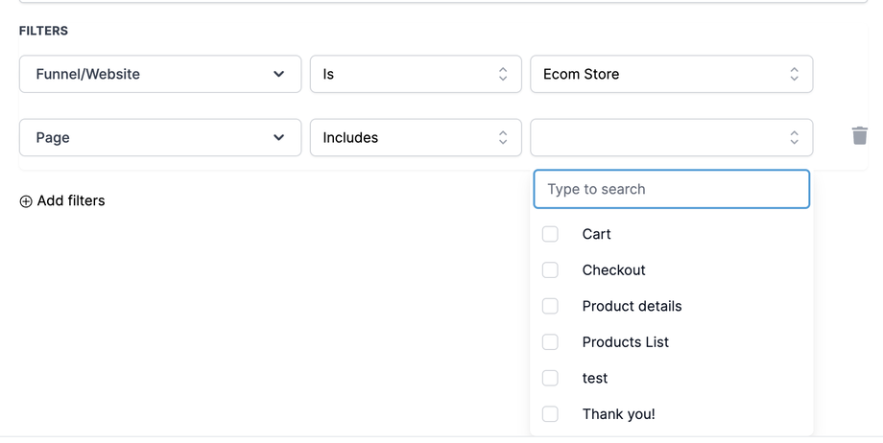The width and height of the screenshot is (883, 443).
Task: Delete the Page filter with trash icon
Action: (859, 136)
